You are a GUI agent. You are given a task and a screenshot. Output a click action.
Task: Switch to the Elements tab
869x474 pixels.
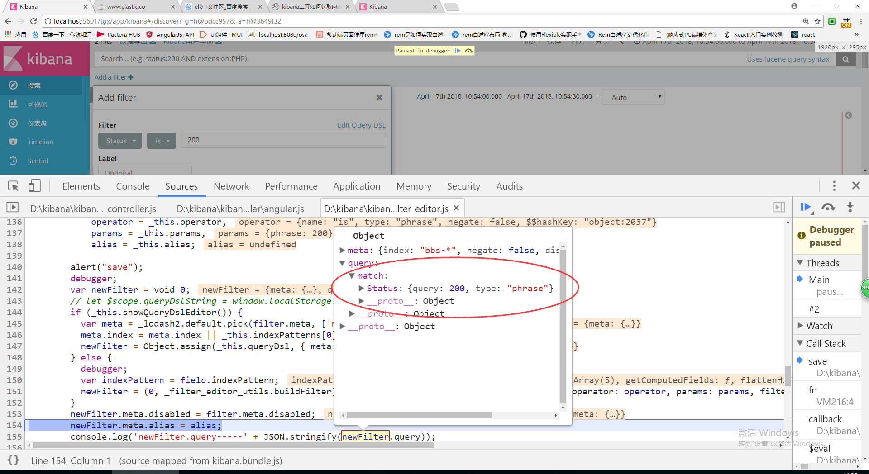81,186
